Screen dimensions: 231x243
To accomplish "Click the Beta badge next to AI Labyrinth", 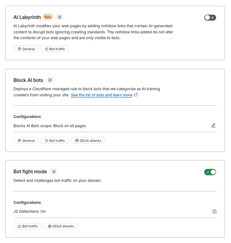I will [x=48, y=17].
